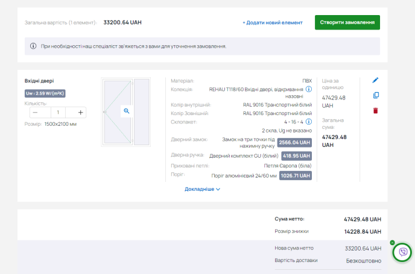The image size is (415, 274).
Task: Show info for the REHAU T118/60 collection
Action: coord(309,89)
